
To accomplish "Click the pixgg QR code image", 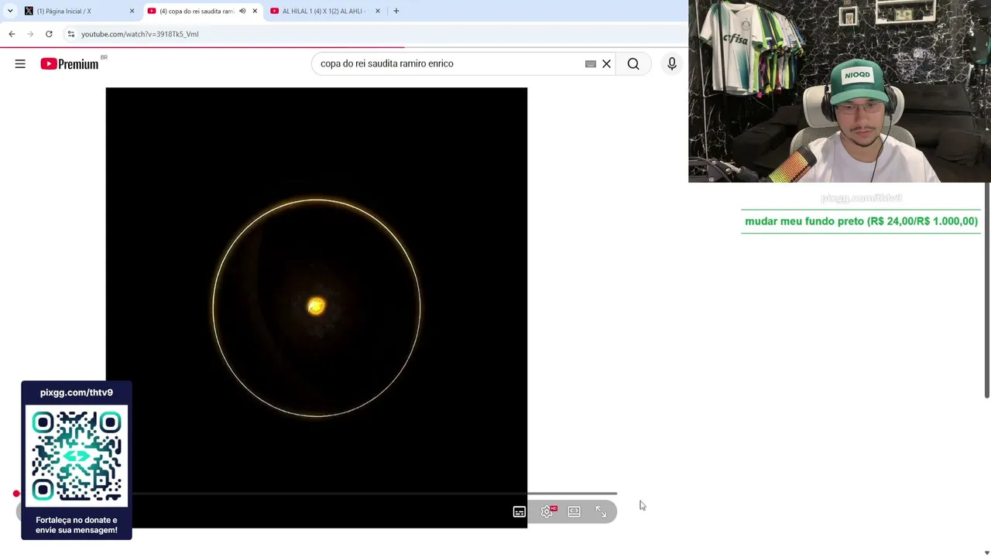I will tap(77, 456).
